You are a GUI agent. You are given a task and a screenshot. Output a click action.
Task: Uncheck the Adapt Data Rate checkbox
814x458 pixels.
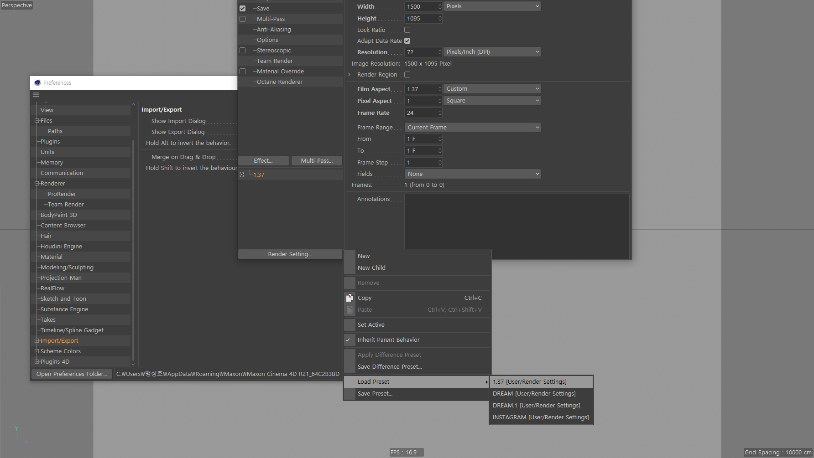[x=407, y=41]
